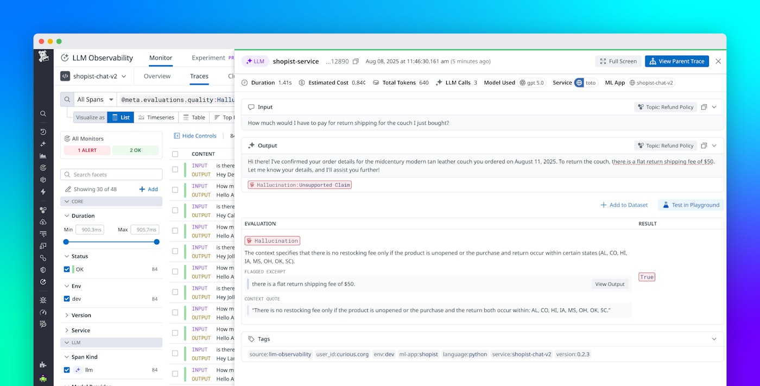Open Test in Playground
The image size is (760, 386).
click(690, 205)
